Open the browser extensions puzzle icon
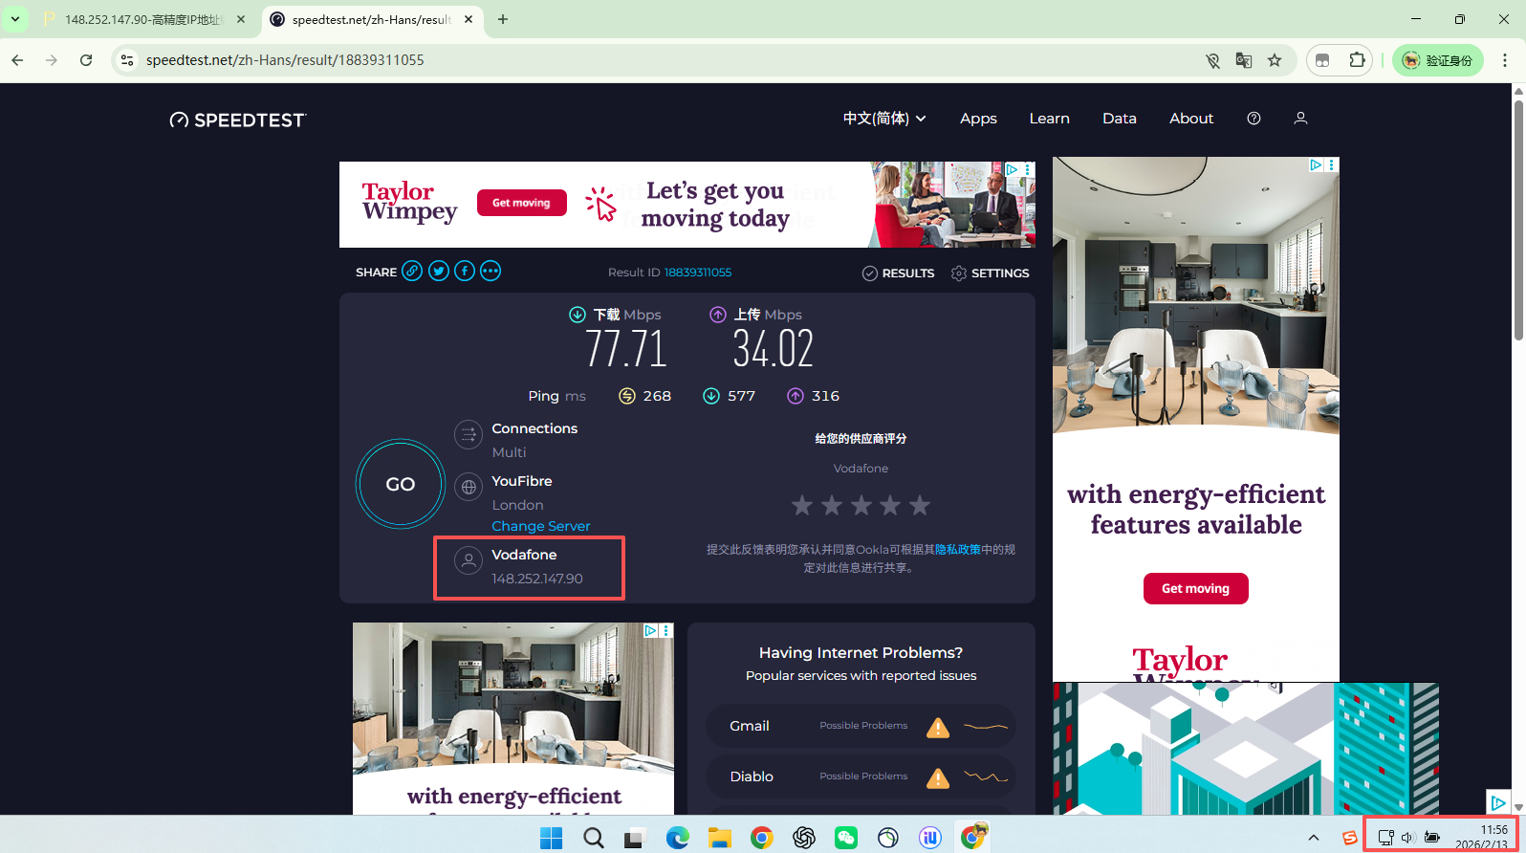 coord(1357,60)
